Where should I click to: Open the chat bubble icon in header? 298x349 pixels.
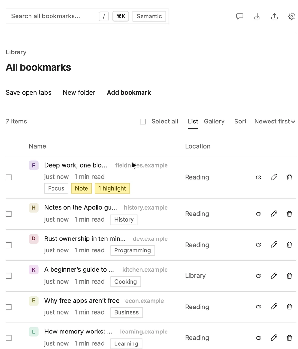tap(240, 16)
